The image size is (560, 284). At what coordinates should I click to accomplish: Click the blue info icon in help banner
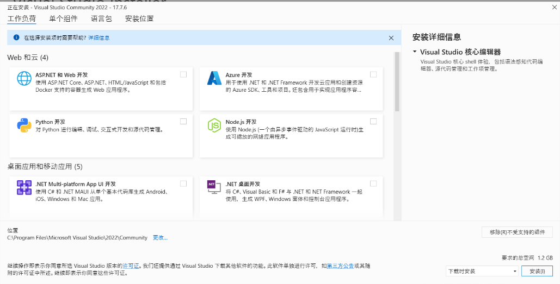[x=16, y=37]
